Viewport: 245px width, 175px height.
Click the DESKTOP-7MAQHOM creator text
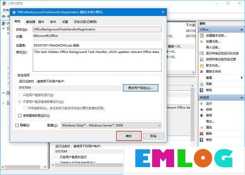[x=56, y=46]
